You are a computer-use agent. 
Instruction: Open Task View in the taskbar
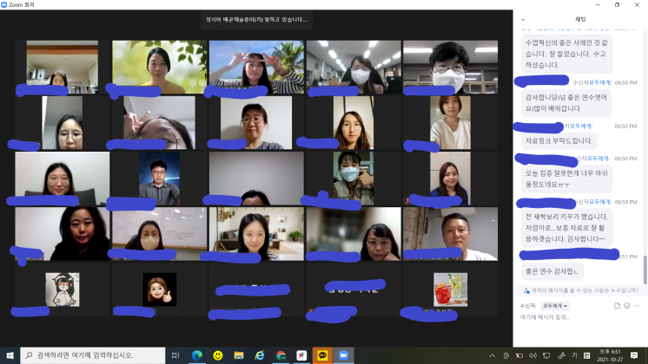tap(175, 355)
